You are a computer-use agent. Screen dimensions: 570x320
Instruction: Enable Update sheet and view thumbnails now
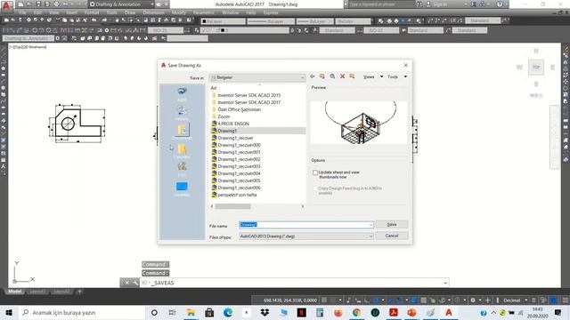pyautogui.click(x=315, y=172)
